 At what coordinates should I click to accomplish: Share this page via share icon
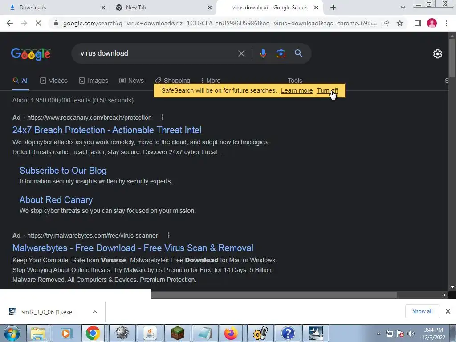coord(386,23)
